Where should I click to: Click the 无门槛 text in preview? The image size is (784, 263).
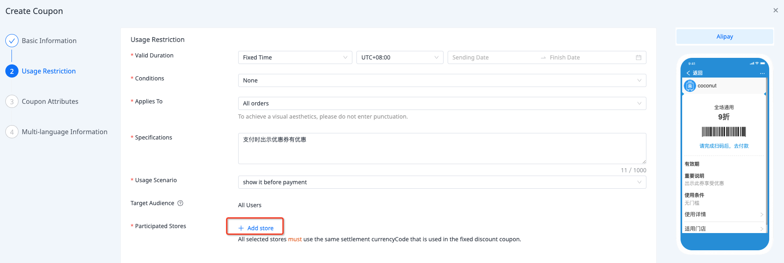pos(692,203)
